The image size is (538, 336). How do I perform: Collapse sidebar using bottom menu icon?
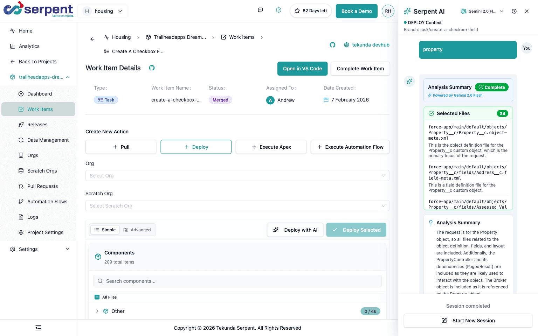38,328
